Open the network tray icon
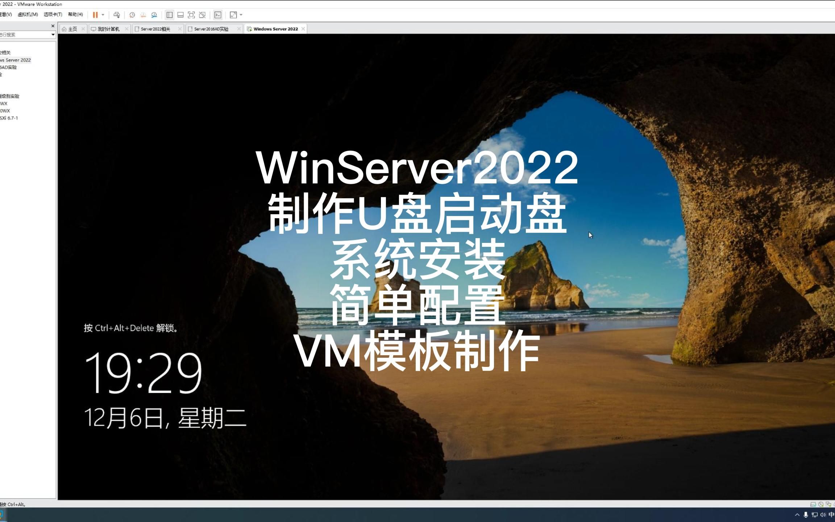835x522 pixels. 814,515
